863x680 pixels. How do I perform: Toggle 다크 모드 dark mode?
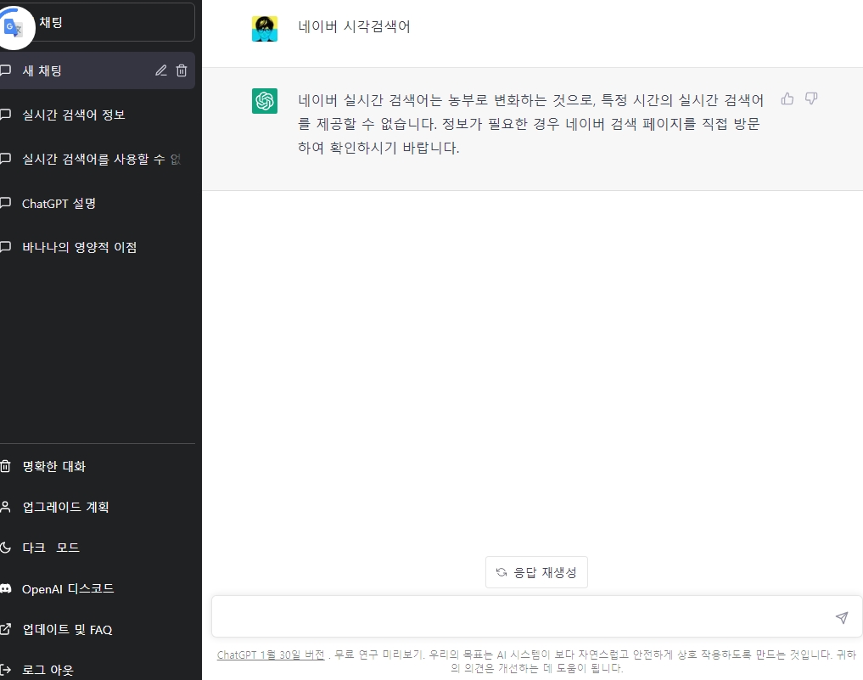[98, 548]
